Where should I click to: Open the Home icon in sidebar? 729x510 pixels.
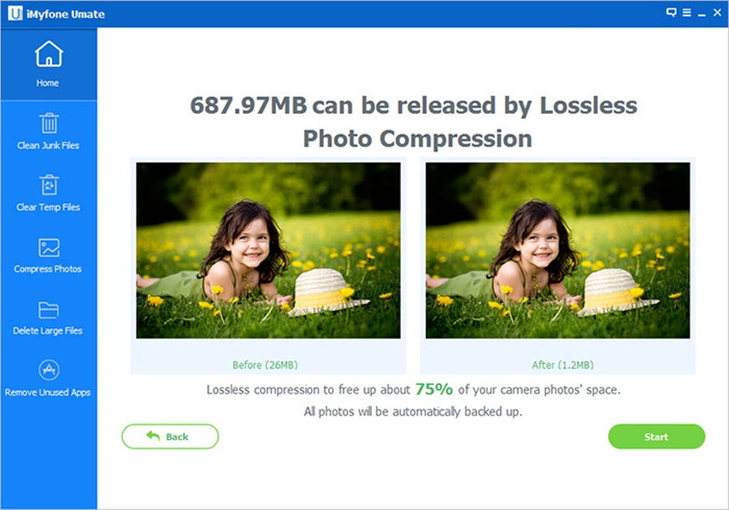click(49, 54)
